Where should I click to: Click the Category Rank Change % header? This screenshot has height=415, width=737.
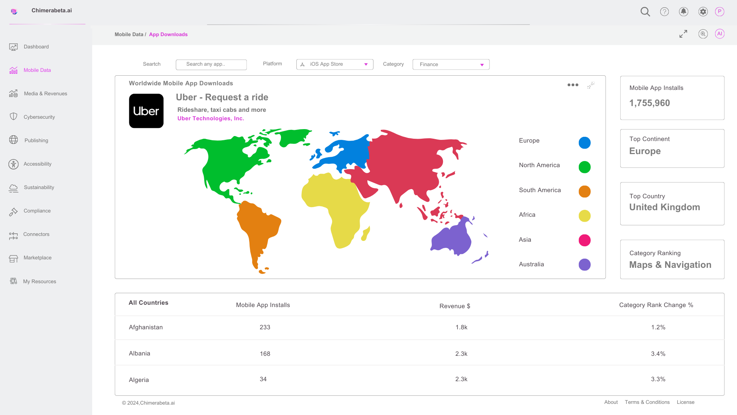656,305
